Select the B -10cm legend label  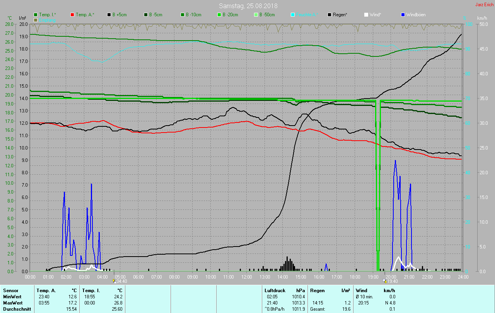pos(193,15)
